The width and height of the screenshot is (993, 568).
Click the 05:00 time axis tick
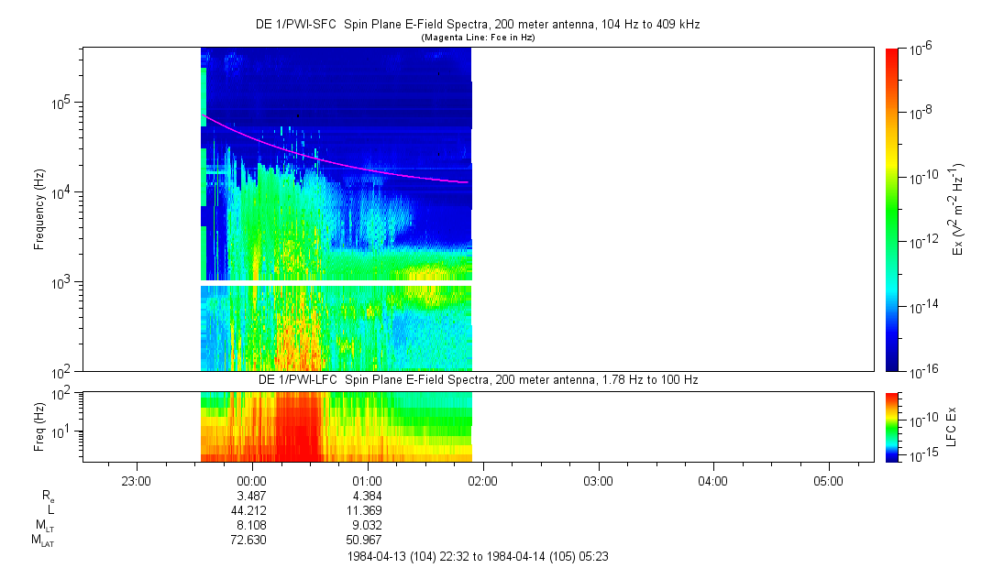(x=828, y=480)
